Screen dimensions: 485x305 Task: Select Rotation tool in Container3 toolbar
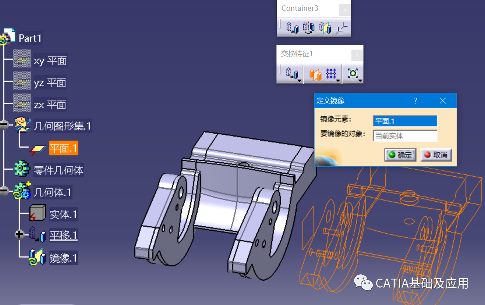309,28
